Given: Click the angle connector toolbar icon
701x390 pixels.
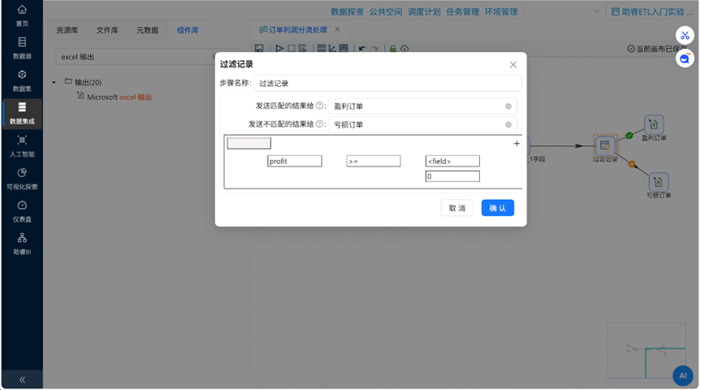Looking at the screenshot, I should [x=332, y=48].
